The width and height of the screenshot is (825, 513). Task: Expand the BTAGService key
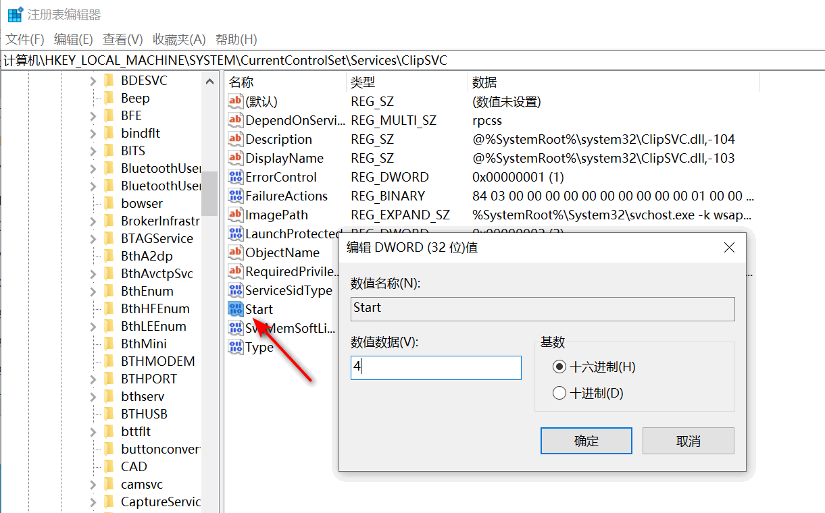[93, 238]
